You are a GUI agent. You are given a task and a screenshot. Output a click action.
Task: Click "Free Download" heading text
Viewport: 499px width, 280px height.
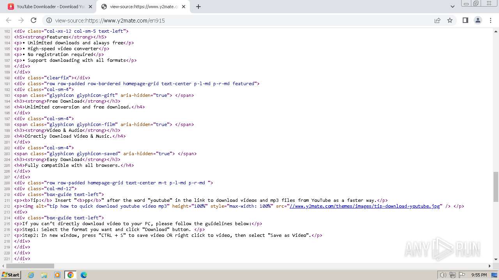[64, 101]
